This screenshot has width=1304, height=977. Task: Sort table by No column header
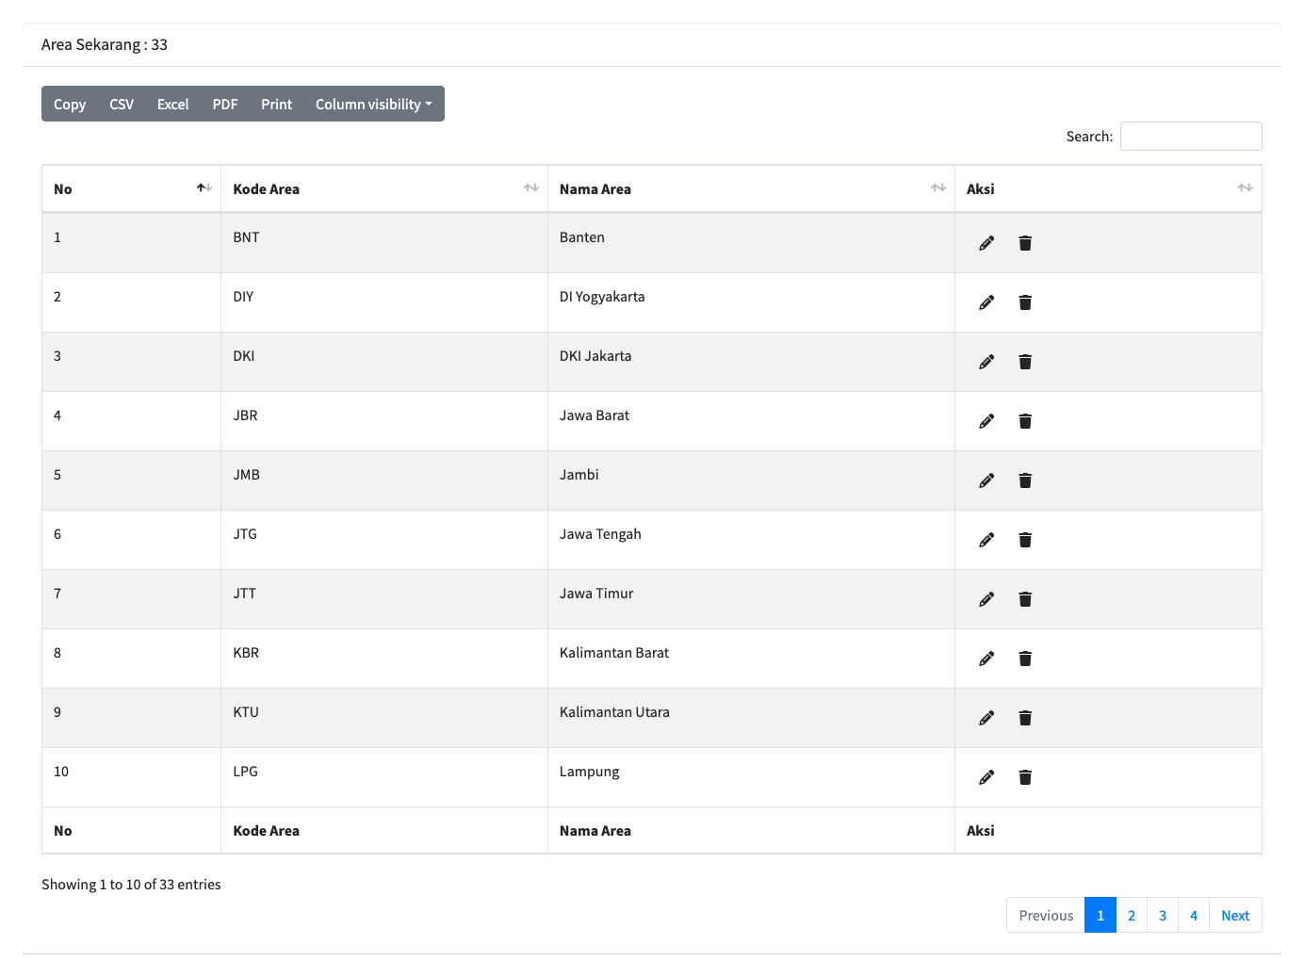132,189
